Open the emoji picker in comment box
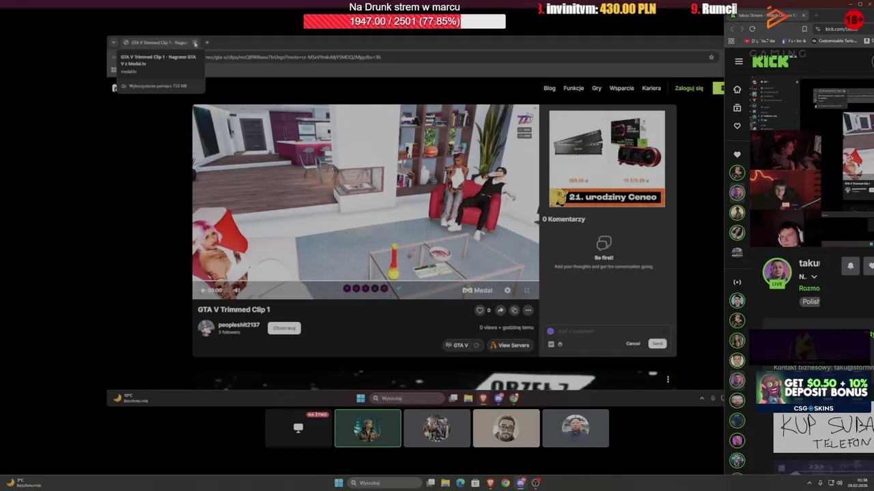 click(x=560, y=344)
